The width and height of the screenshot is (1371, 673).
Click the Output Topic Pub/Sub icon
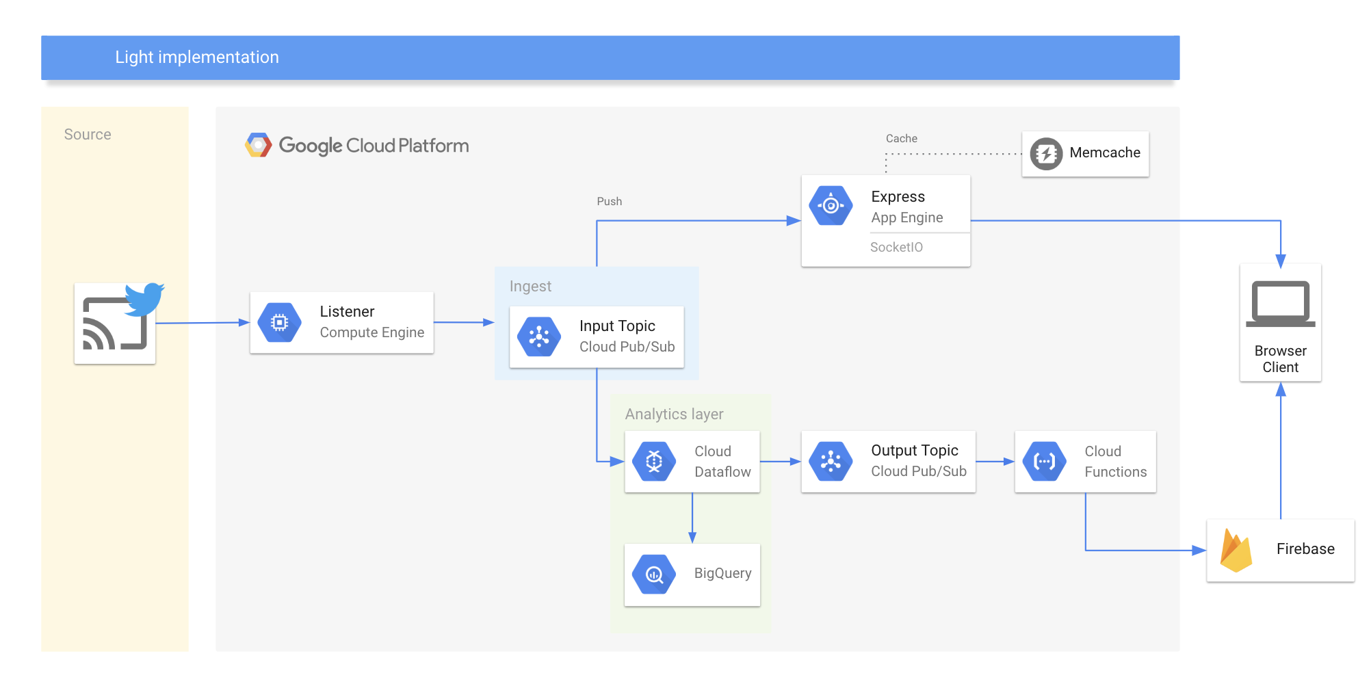tap(831, 461)
